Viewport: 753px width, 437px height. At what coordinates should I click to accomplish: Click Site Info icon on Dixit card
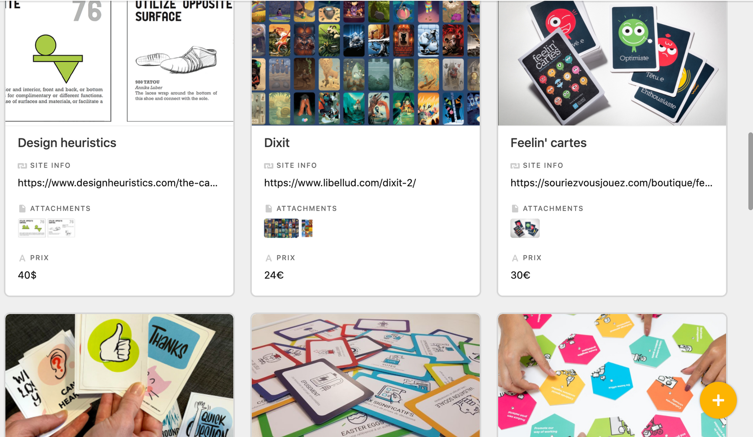click(x=269, y=166)
